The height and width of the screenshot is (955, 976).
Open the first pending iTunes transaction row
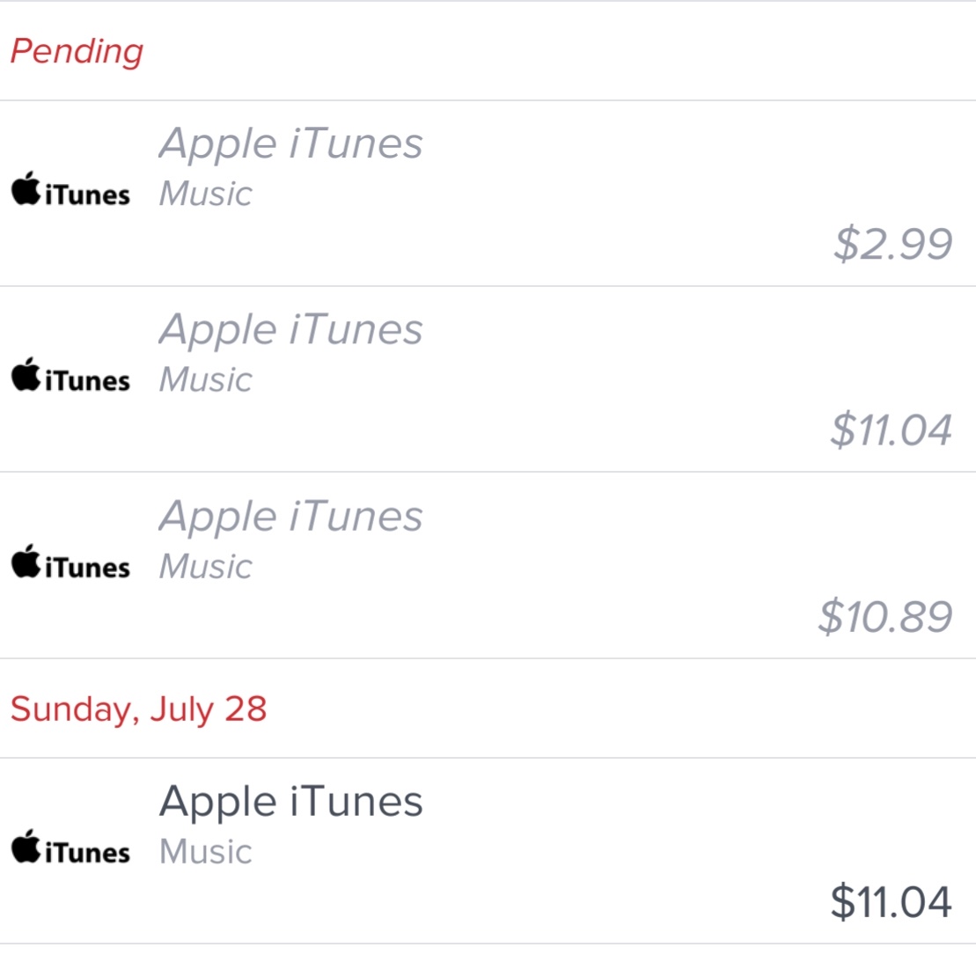pos(528,194)
